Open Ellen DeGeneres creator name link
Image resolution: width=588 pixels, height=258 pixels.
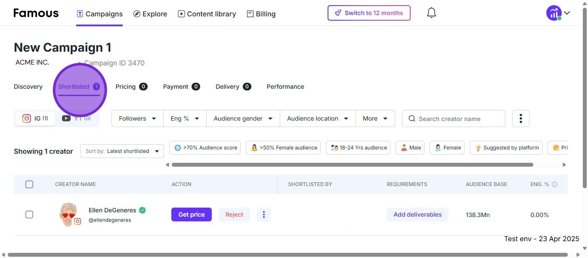(112, 210)
